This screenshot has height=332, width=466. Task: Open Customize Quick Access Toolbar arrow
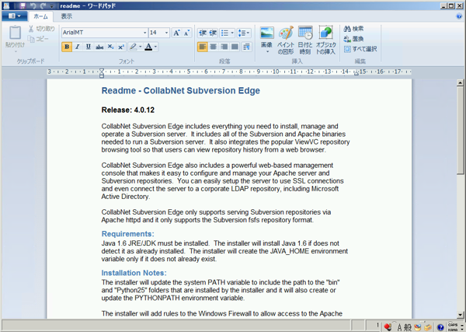click(x=52, y=6)
